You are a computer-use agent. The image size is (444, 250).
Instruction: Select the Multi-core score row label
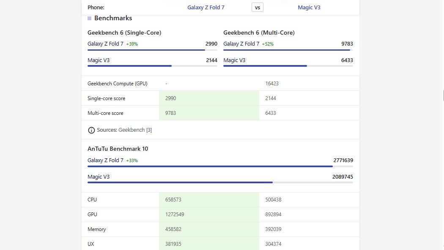105,113
